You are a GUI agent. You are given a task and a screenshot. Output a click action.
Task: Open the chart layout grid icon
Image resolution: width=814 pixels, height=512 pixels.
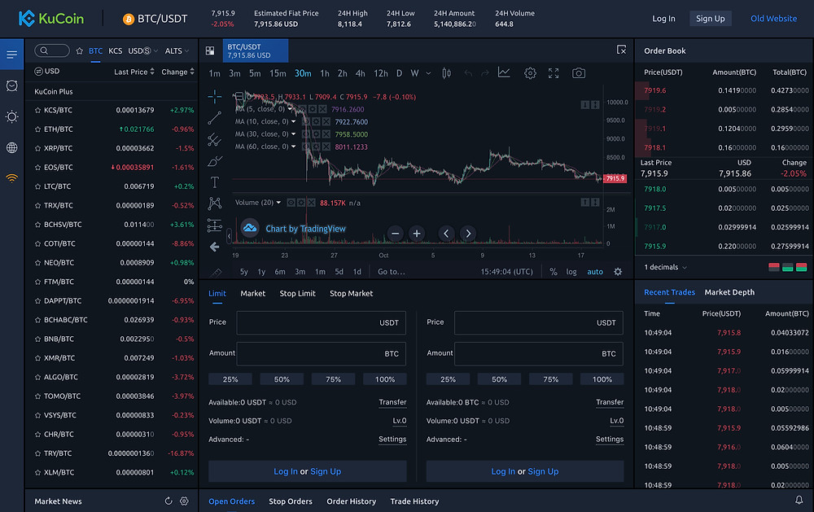point(210,51)
